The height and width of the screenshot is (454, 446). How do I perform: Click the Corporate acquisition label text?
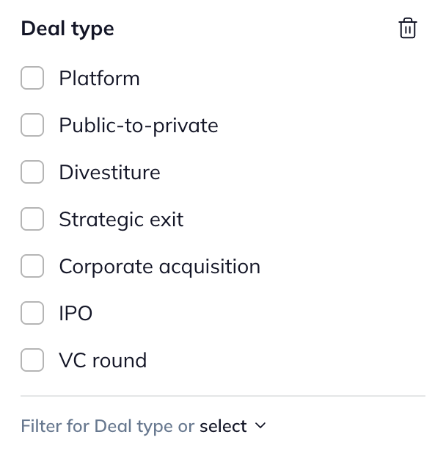click(x=159, y=267)
